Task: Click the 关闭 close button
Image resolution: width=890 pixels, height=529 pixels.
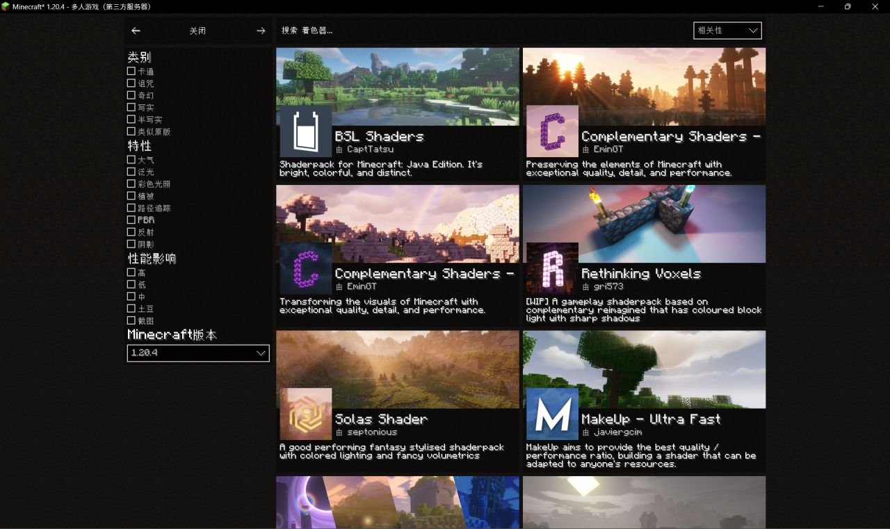Action: pos(198,31)
